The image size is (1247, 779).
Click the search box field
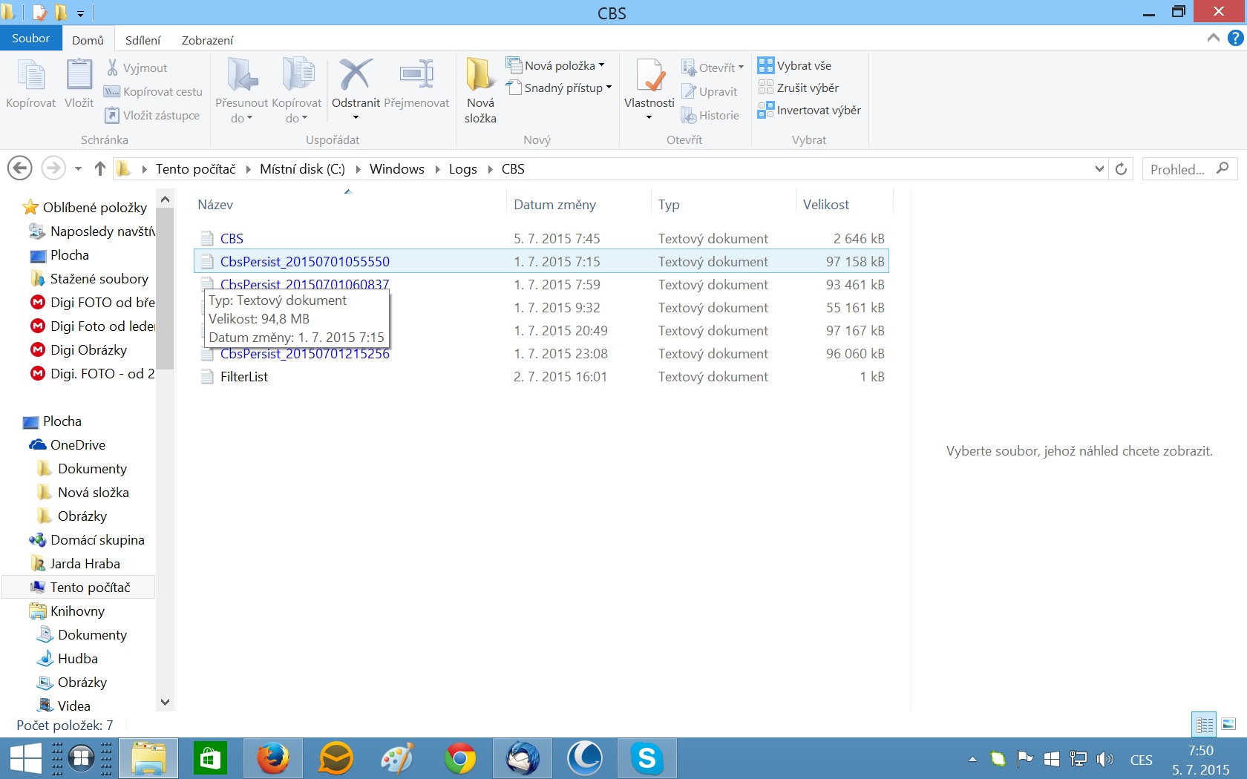tap(1180, 169)
